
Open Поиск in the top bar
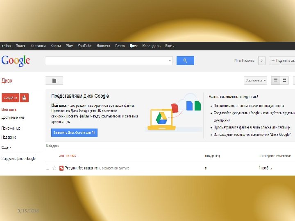point(20,46)
